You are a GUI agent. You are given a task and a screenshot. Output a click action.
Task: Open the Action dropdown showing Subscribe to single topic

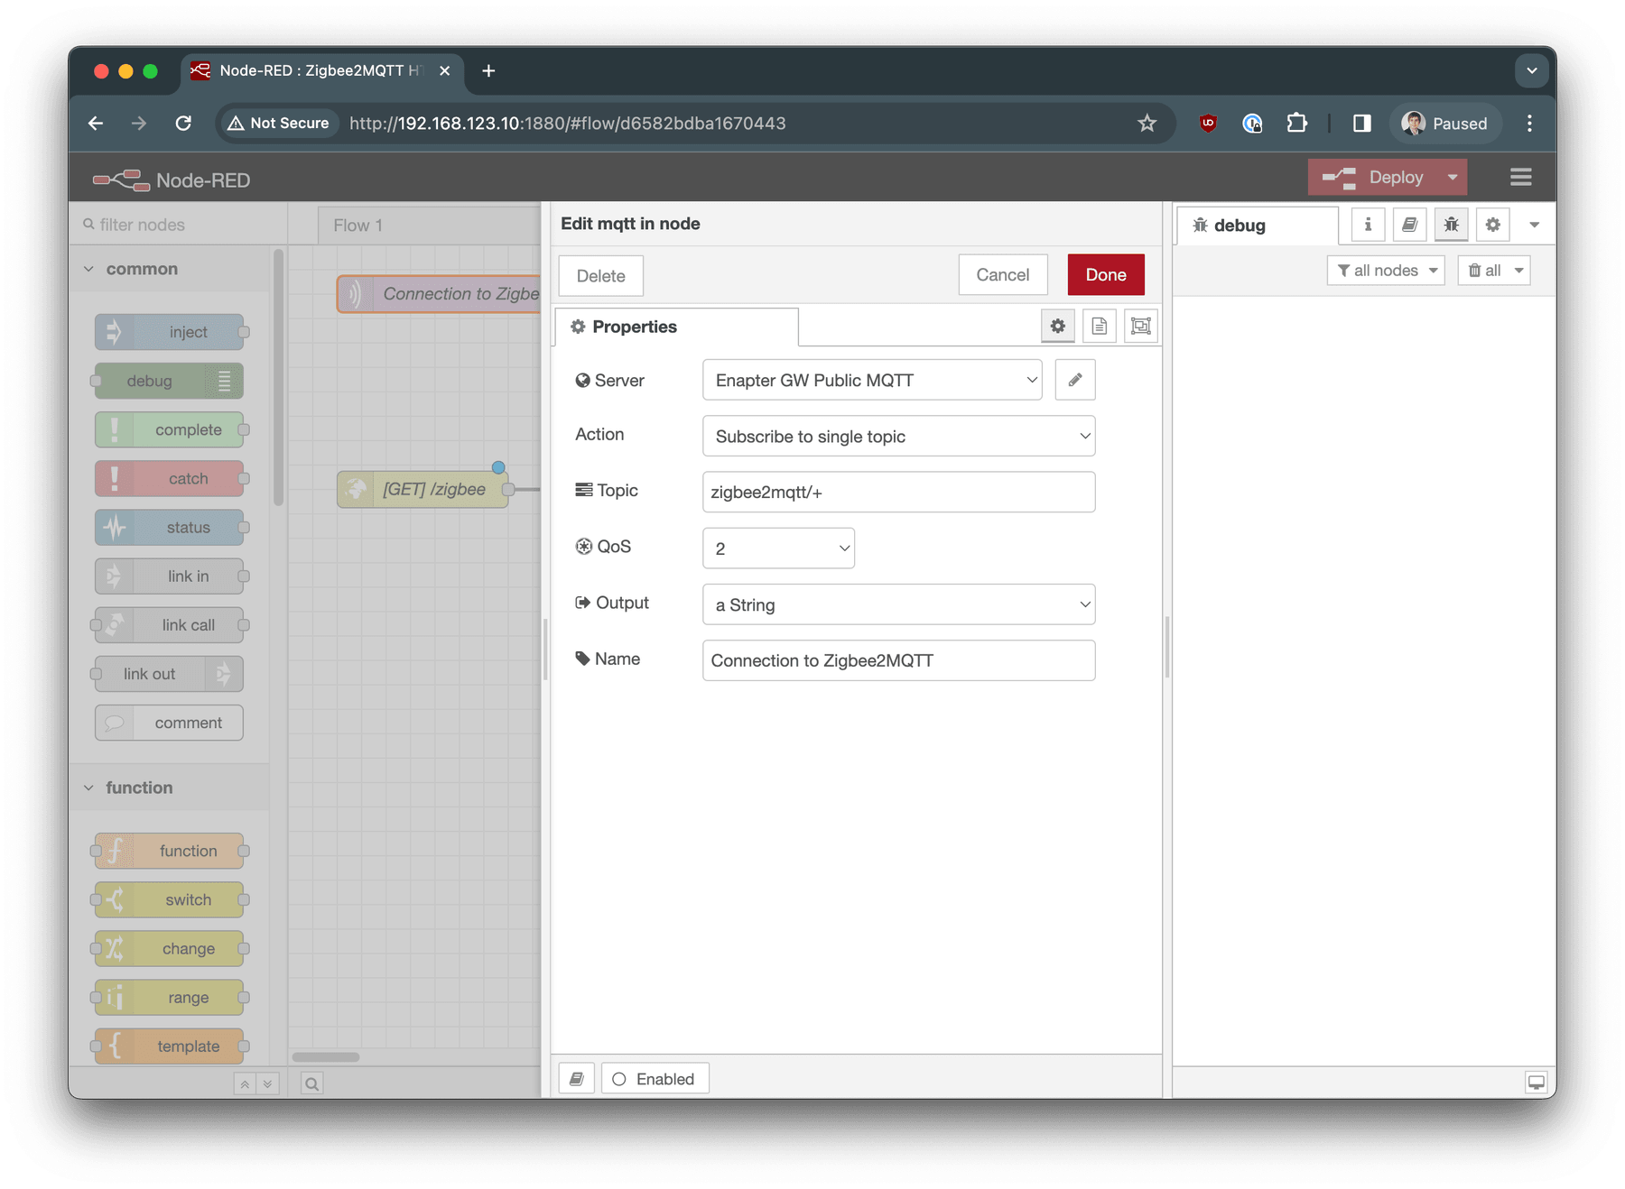tap(898, 436)
